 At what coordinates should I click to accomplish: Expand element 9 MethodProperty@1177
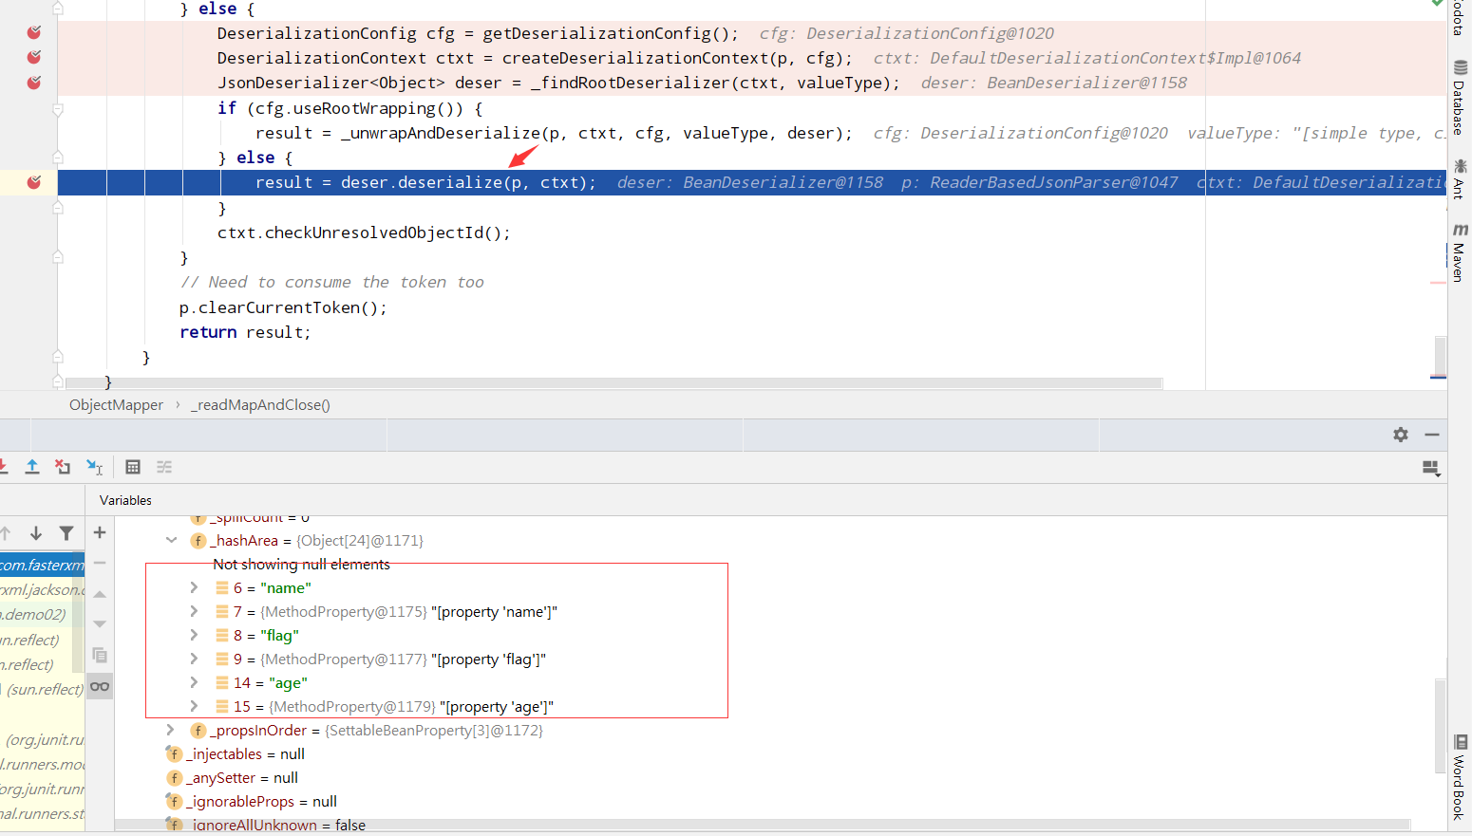point(194,659)
